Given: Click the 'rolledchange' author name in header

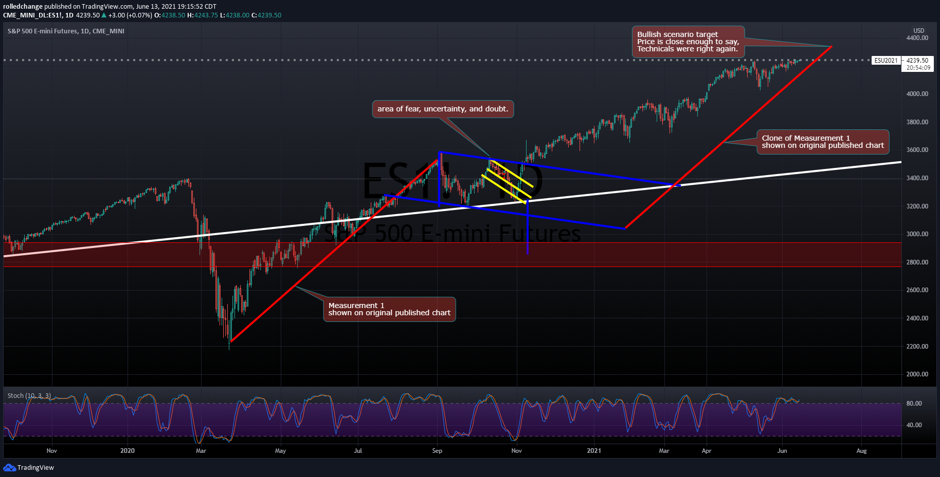Looking at the screenshot, I should pos(23,7).
